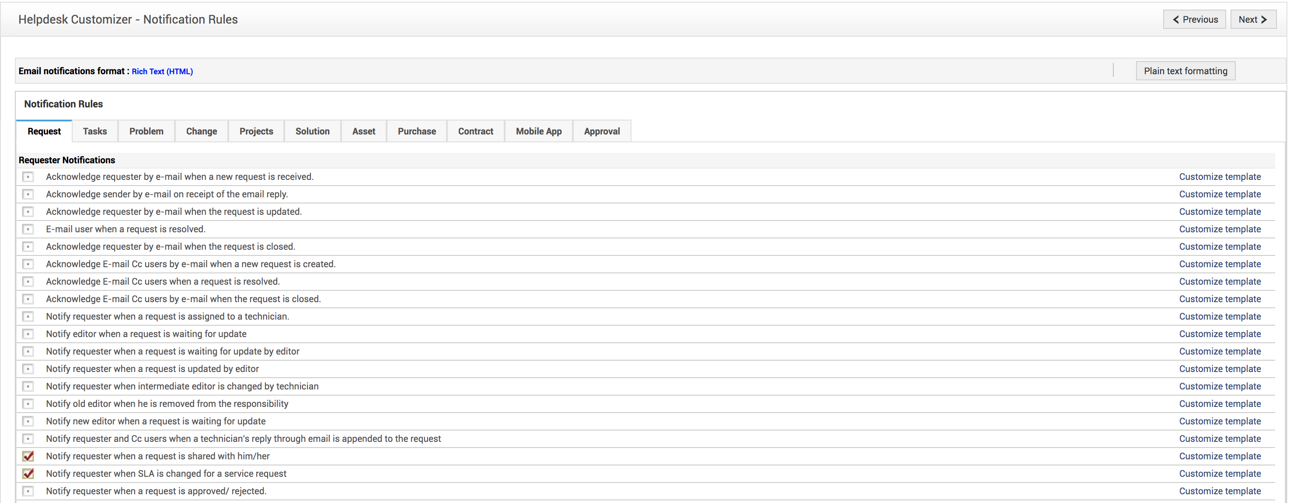Customize template for new request acknowledgement

(x=1220, y=177)
